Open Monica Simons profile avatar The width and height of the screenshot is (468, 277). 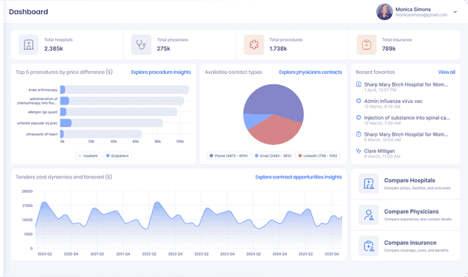tap(385, 12)
